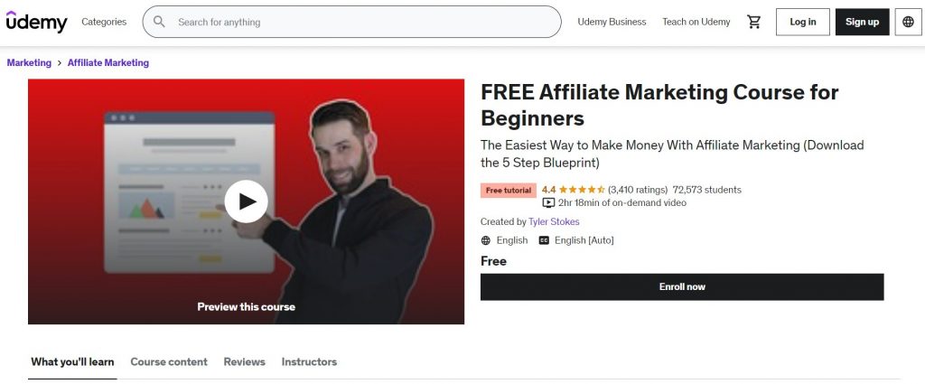Click the closed captions CC icon
This screenshot has height=384, width=925.
pyautogui.click(x=544, y=240)
